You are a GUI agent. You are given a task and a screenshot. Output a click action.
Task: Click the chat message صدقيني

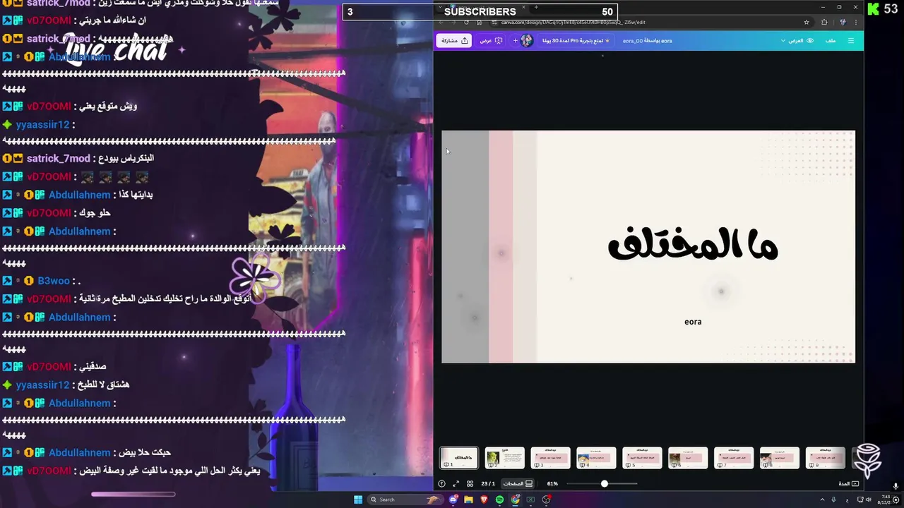point(93,367)
